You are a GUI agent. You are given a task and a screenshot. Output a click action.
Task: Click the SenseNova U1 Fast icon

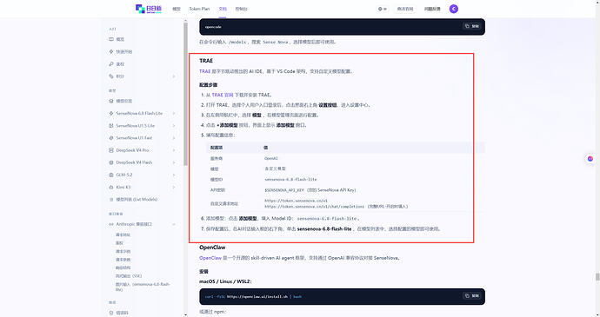[x=111, y=138]
